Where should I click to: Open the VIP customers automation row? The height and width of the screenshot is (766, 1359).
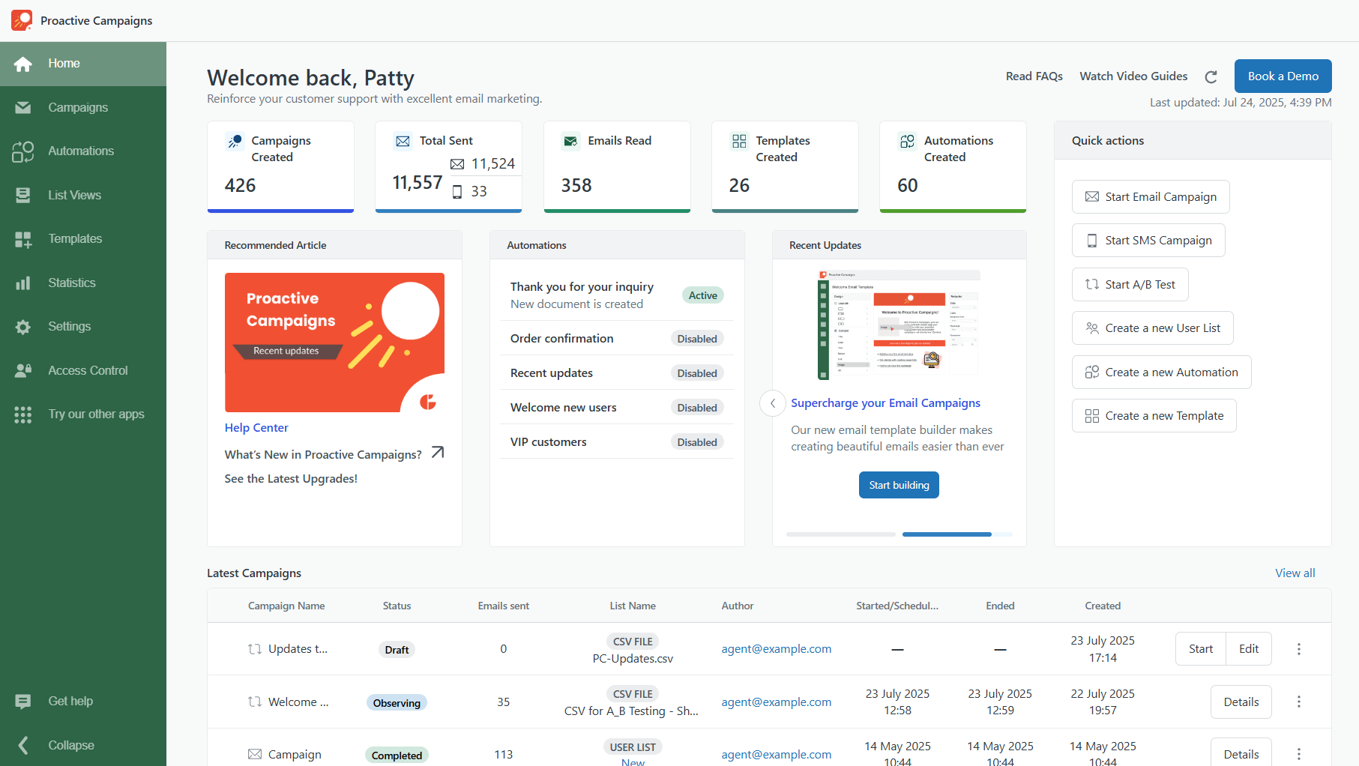(x=616, y=441)
